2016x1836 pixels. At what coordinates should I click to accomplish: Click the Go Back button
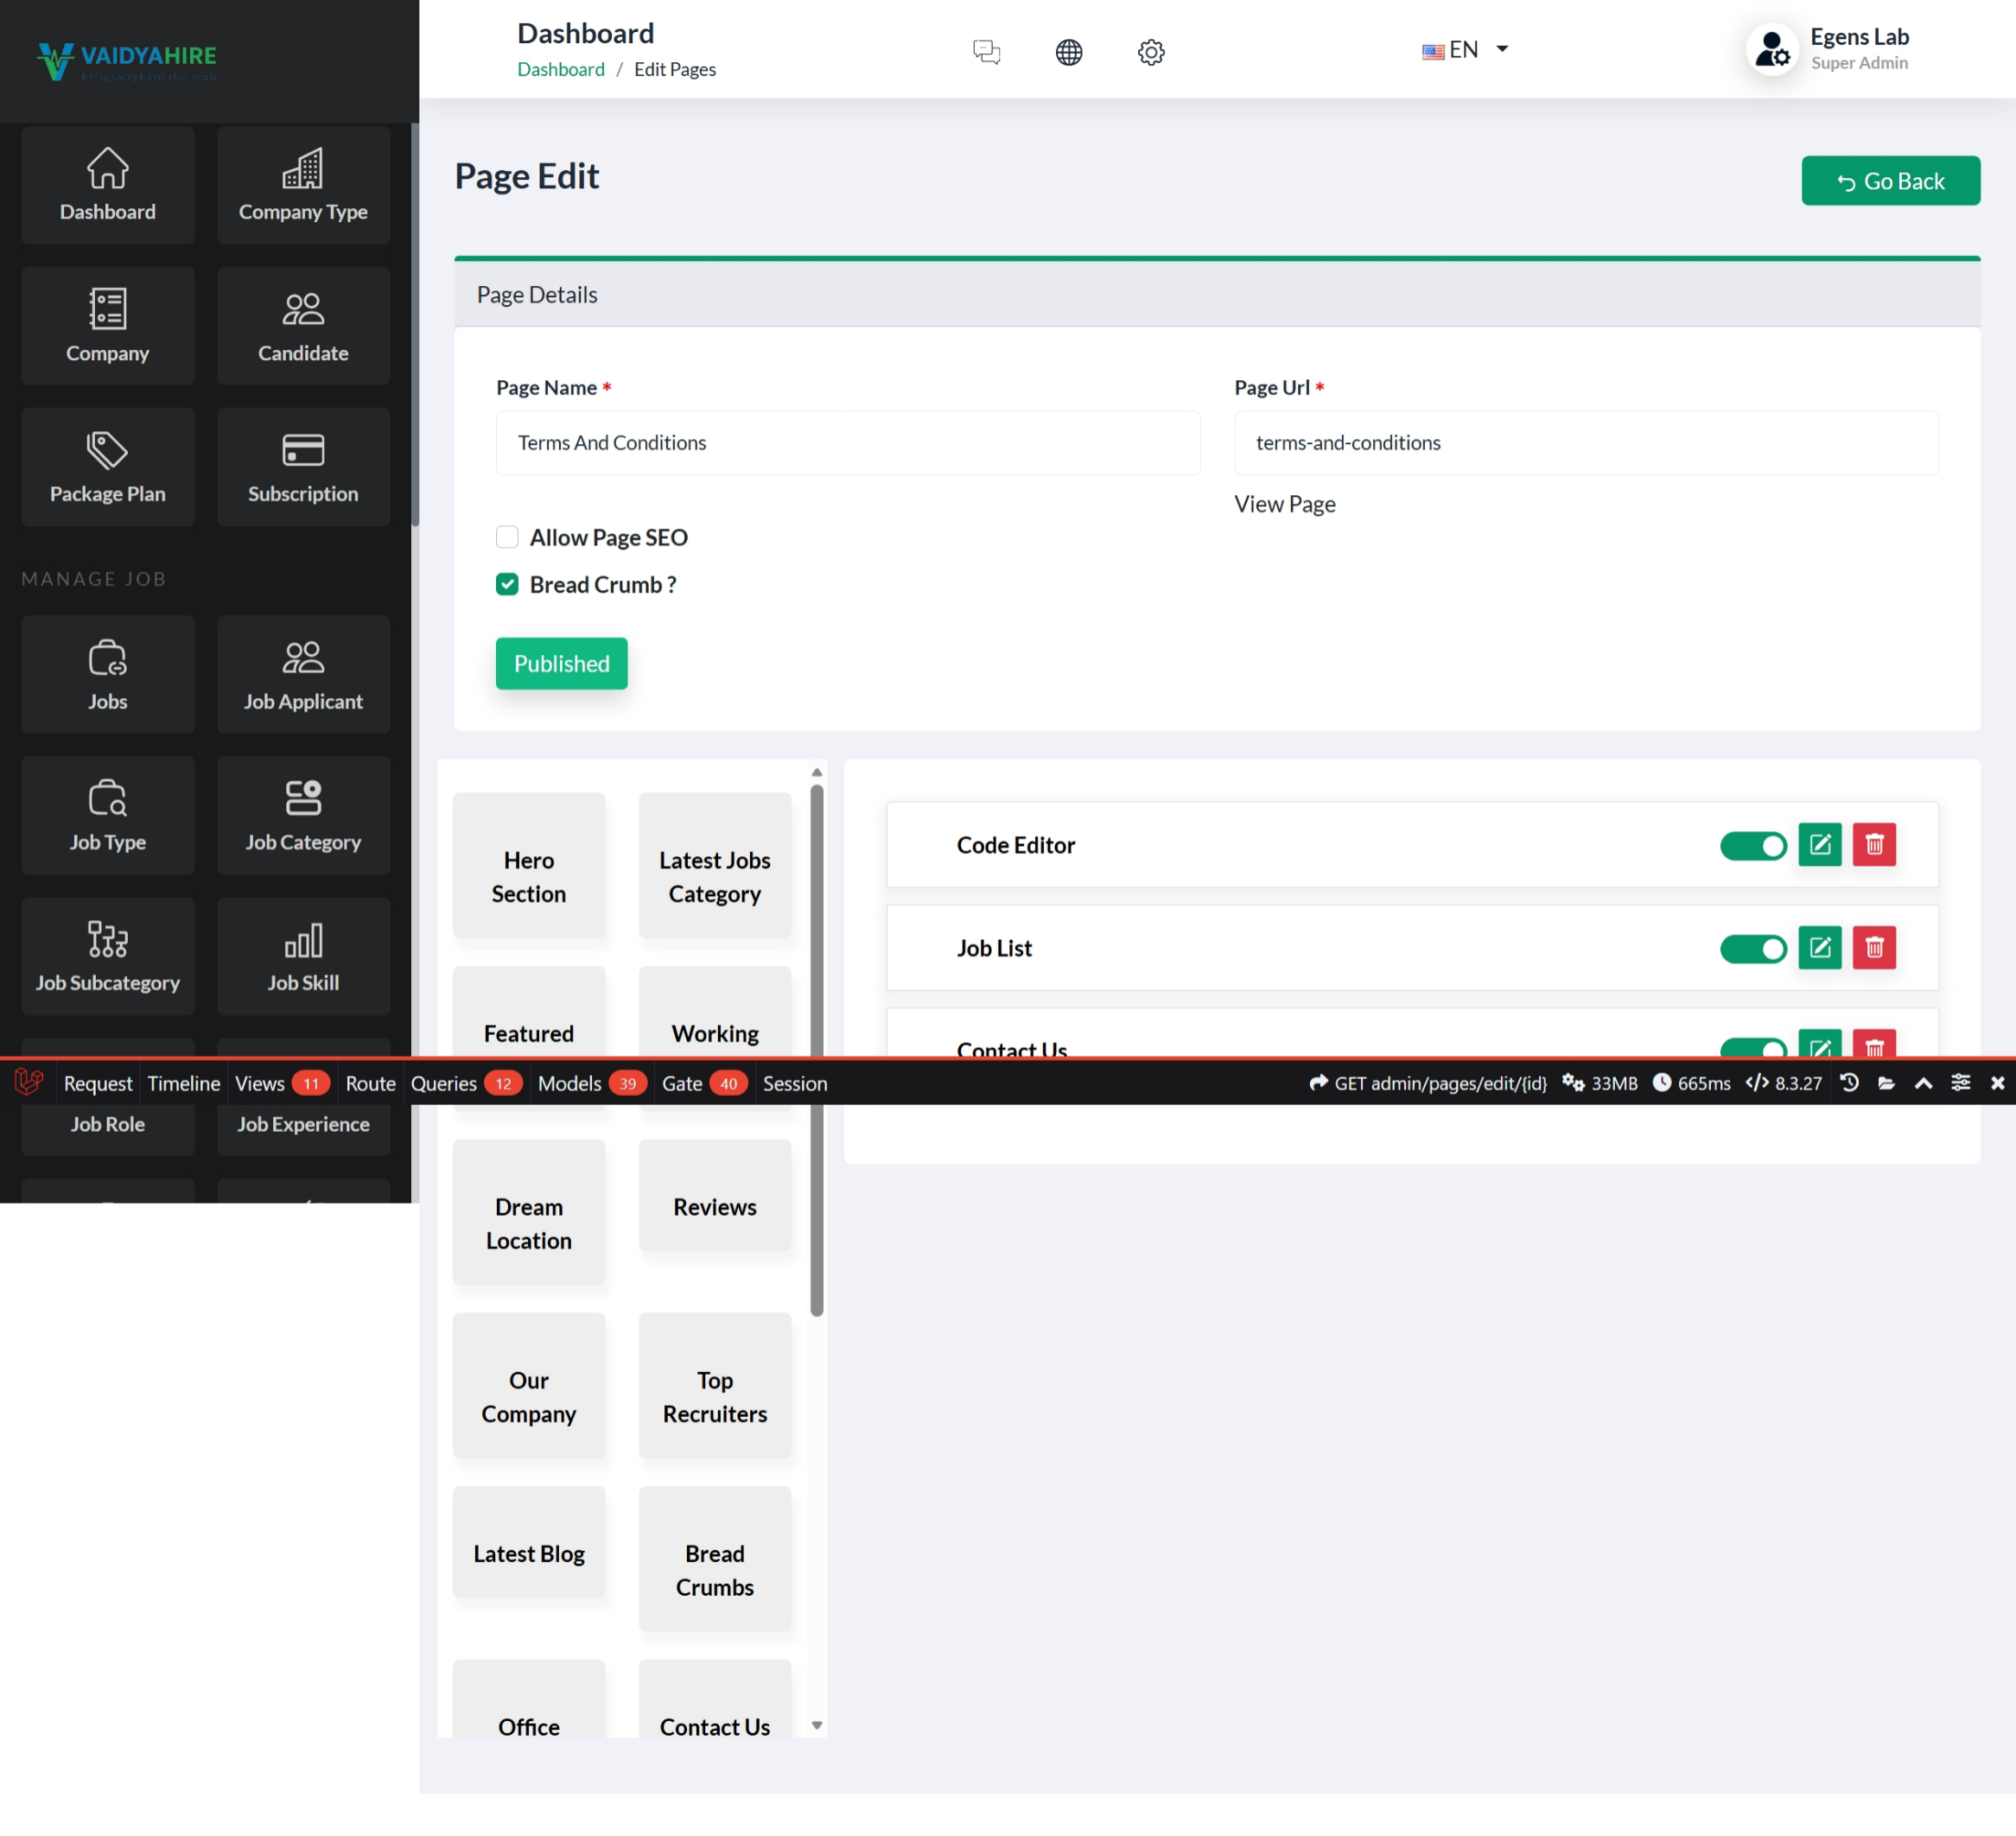(1889, 181)
